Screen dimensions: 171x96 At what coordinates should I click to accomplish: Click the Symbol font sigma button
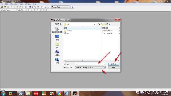coord(47,10)
